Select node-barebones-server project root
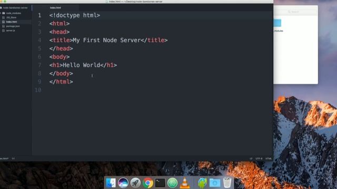The image size is (337, 189). [15, 8]
